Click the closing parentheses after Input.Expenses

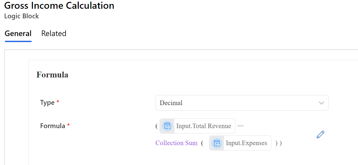[278, 143]
